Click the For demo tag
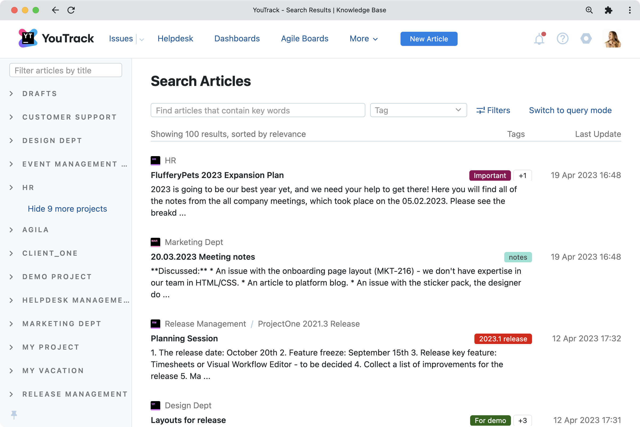The width and height of the screenshot is (640, 427). coord(490,421)
